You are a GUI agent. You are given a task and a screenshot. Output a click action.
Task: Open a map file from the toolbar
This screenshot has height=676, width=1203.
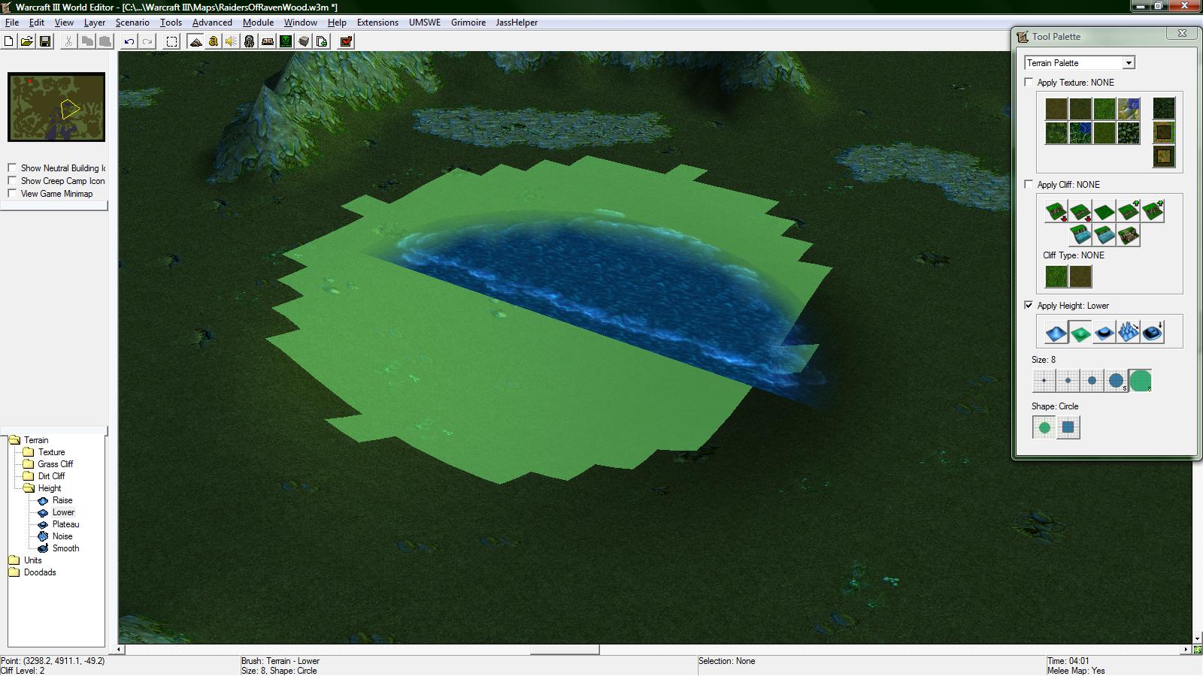click(x=26, y=41)
